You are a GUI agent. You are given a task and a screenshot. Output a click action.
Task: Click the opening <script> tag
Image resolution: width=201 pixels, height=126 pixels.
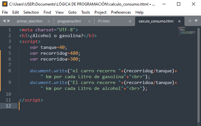(x=30, y=42)
